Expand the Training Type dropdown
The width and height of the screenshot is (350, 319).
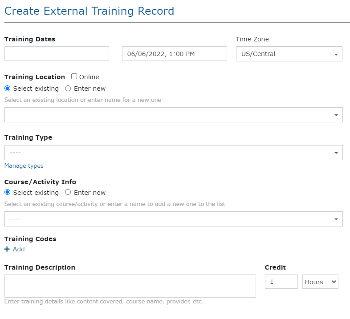click(x=173, y=153)
